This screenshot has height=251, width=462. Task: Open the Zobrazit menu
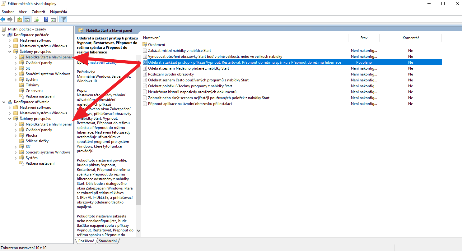[39, 12]
